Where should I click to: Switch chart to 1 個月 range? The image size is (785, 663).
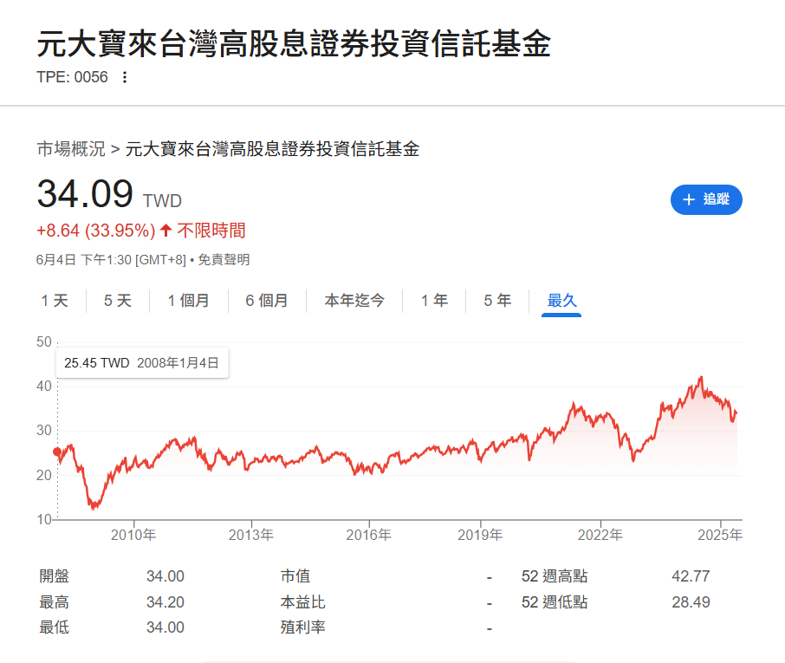point(188,301)
